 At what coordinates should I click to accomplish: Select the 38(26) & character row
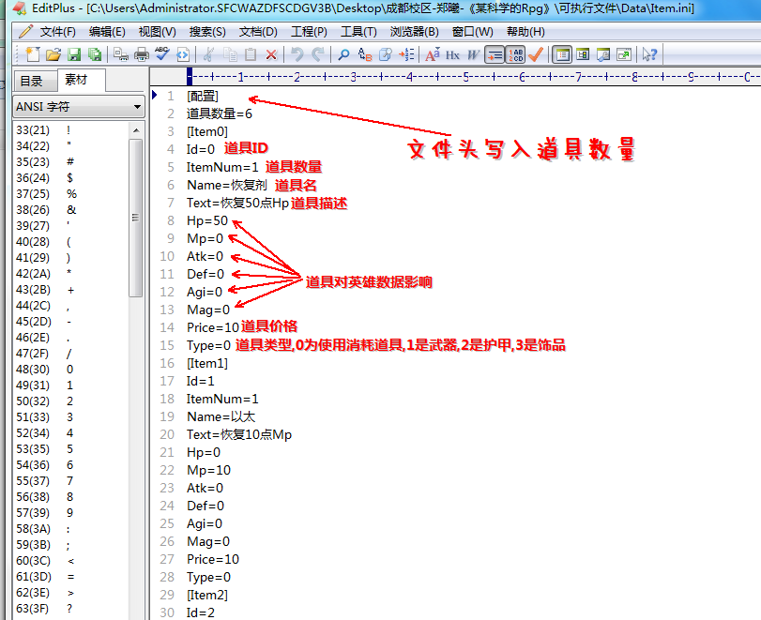(71, 210)
